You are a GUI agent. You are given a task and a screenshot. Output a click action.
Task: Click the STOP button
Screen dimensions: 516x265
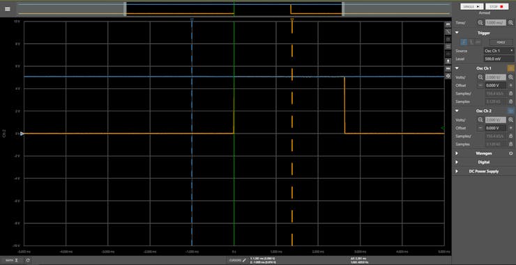[496, 6]
